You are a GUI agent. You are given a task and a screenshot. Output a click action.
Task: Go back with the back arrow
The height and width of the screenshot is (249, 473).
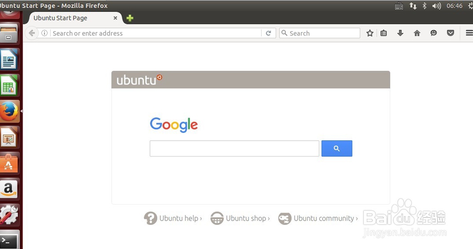tap(32, 33)
